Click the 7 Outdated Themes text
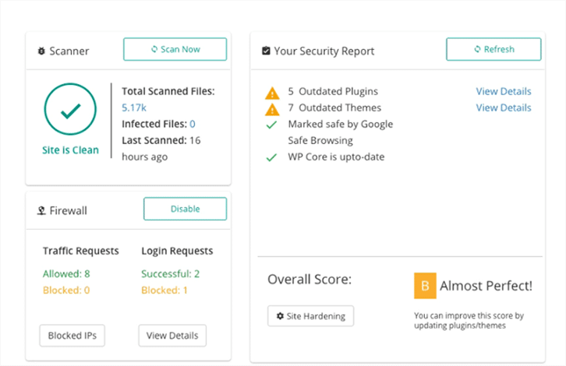566x366 pixels. (x=334, y=107)
